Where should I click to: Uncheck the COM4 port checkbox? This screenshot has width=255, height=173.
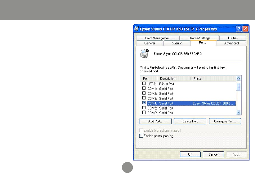(144, 103)
